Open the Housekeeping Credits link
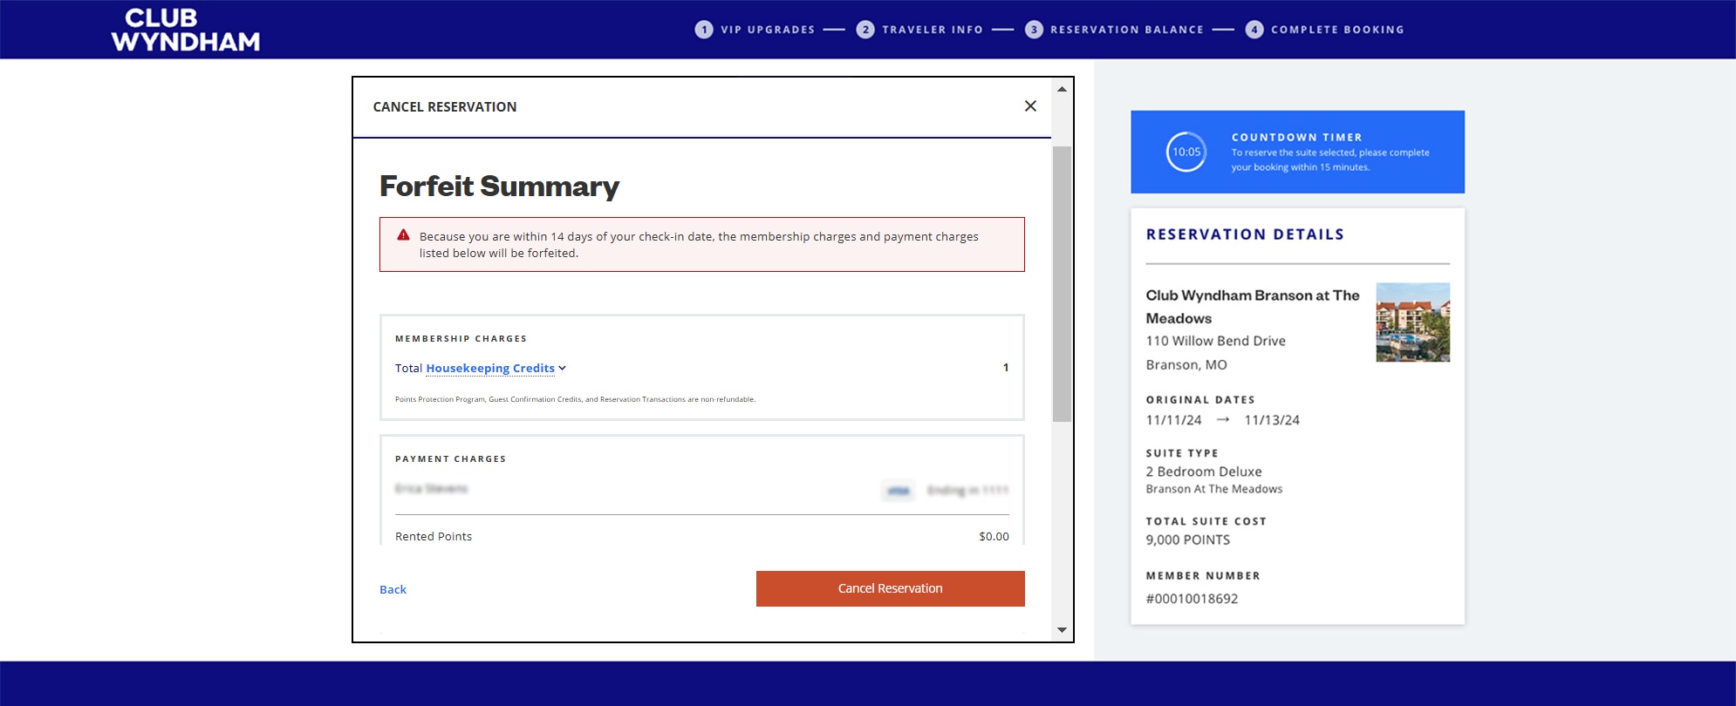Image resolution: width=1736 pixels, height=706 pixels. click(490, 368)
